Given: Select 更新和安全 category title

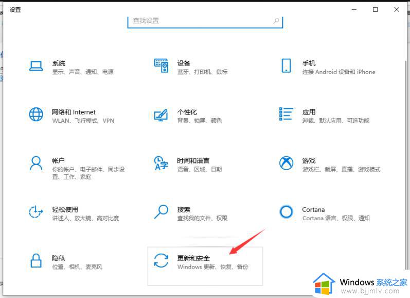Looking at the screenshot, I should click(193, 258).
